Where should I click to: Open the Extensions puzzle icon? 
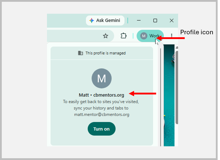(123, 36)
